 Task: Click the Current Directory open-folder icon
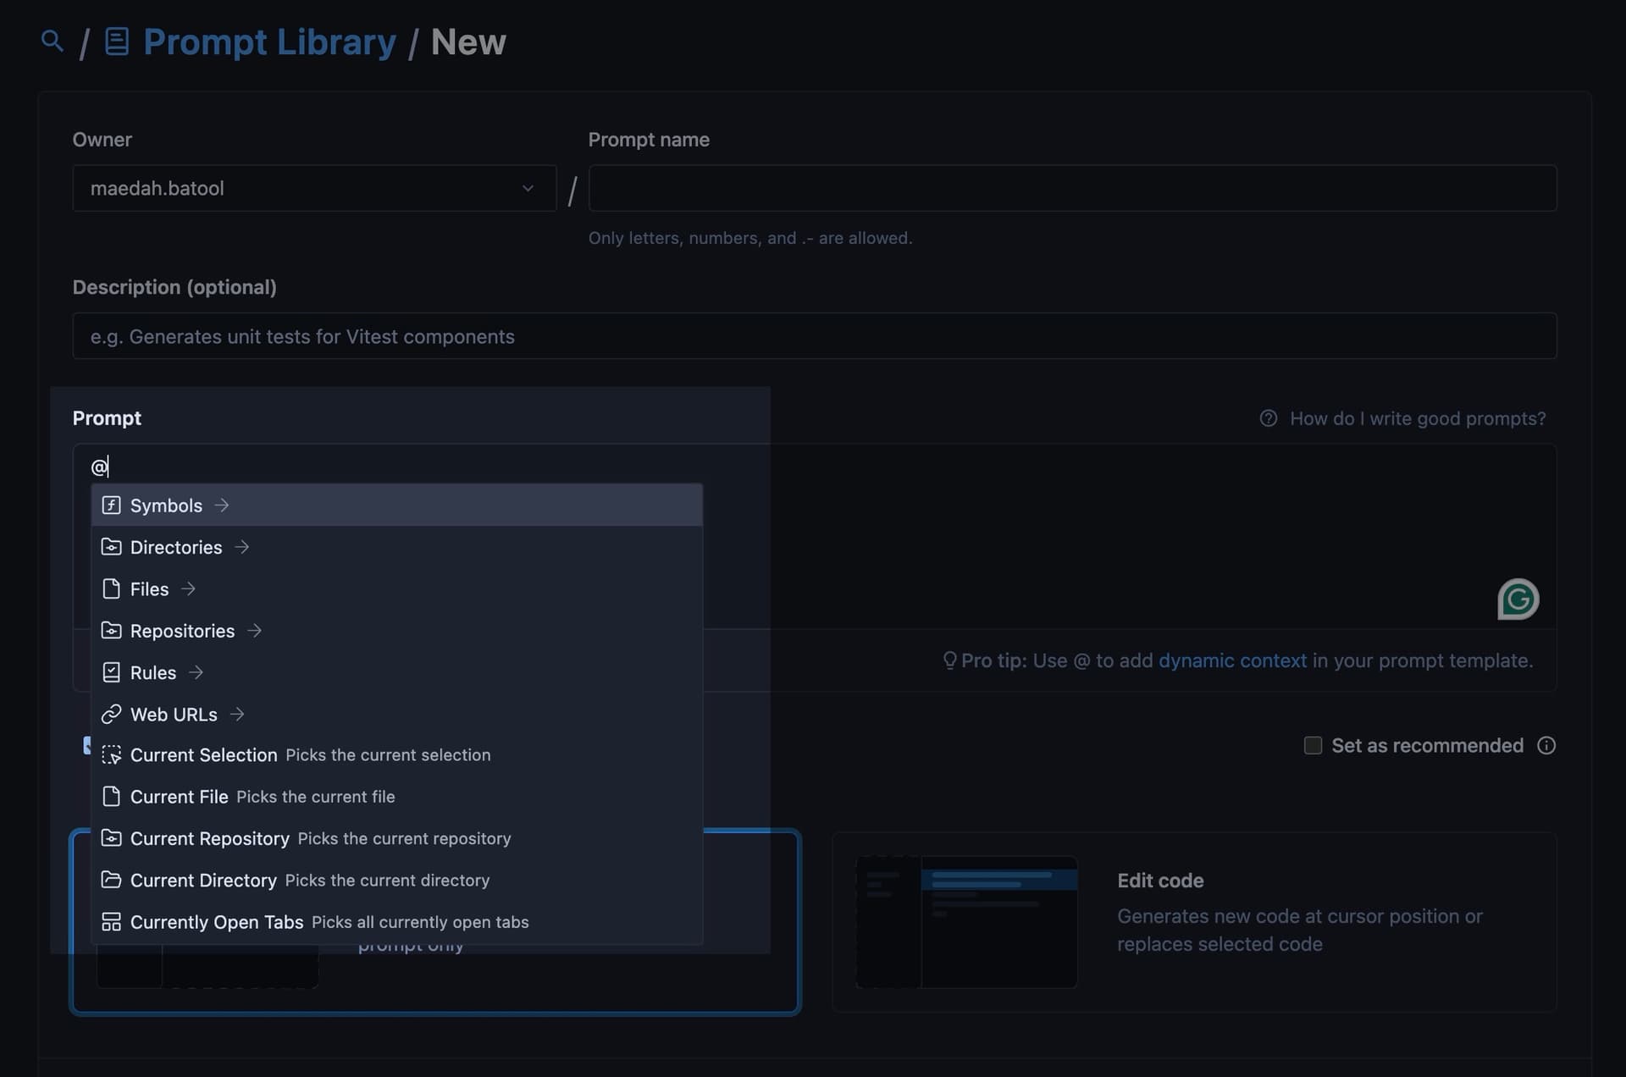pyautogui.click(x=111, y=880)
